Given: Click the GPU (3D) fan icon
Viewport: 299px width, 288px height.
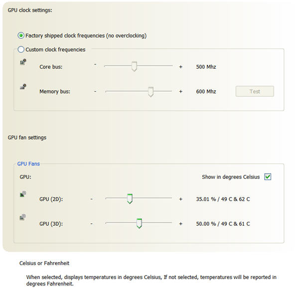Looking at the screenshot, I should pyautogui.click(x=23, y=217).
